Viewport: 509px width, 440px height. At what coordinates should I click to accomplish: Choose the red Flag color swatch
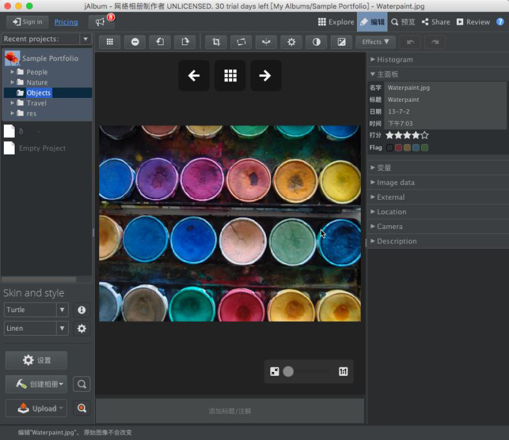(398, 148)
